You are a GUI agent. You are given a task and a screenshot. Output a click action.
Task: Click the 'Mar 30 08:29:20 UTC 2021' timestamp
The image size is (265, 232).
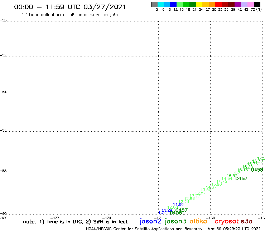pos(234,229)
